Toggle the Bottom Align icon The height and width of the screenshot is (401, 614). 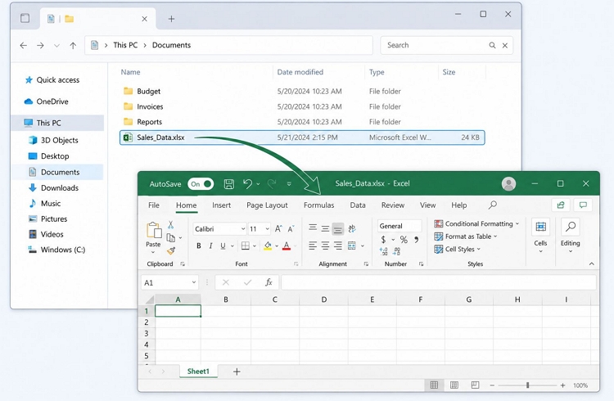point(337,228)
